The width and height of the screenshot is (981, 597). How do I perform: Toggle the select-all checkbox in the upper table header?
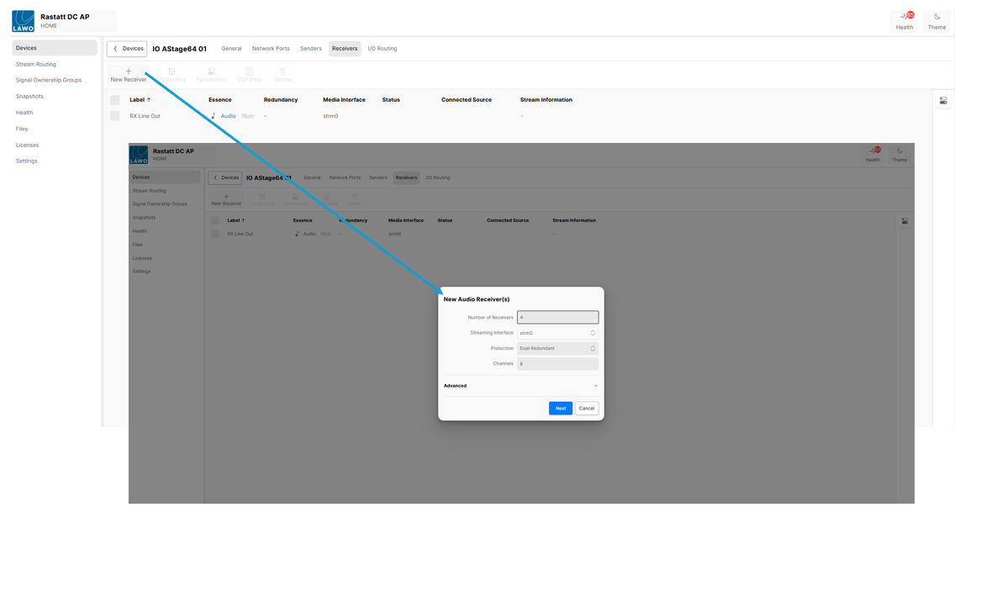click(x=115, y=100)
